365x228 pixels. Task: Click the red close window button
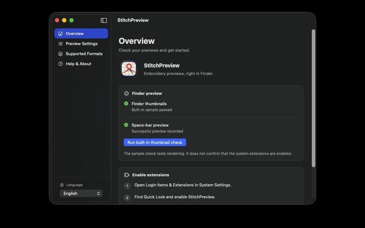click(x=57, y=20)
